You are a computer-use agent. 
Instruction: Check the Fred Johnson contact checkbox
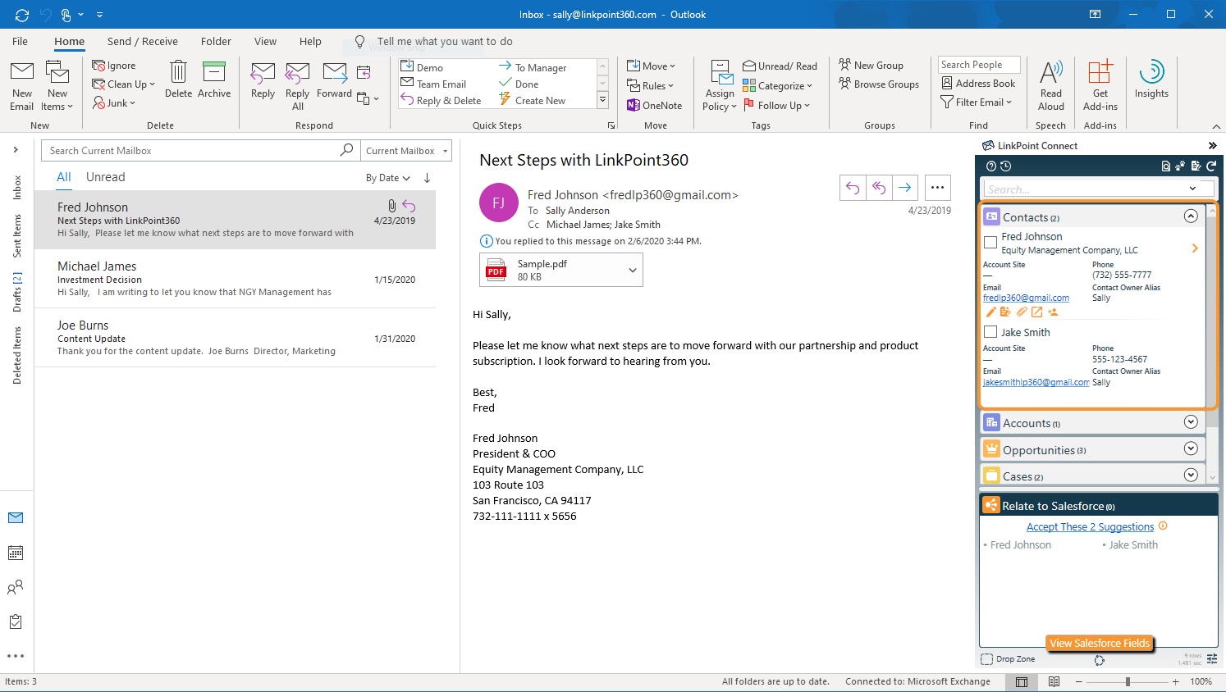coord(990,243)
